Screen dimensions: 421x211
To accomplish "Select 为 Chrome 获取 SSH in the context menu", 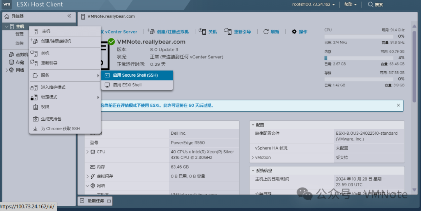I will (65, 129).
